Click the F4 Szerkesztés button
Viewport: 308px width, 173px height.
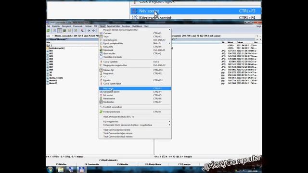click(x=92, y=164)
